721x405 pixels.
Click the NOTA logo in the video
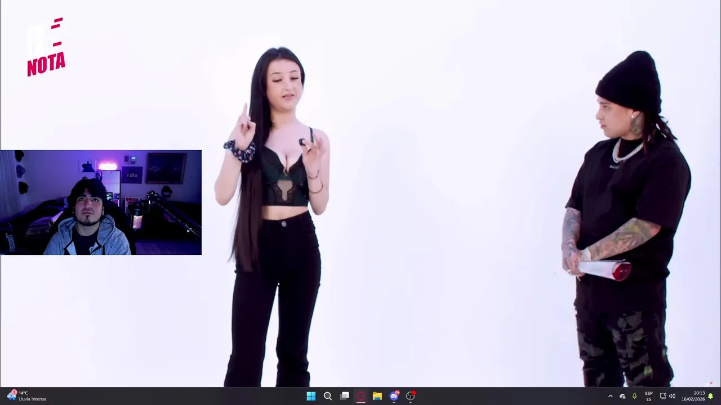click(46, 47)
